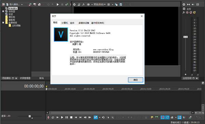The image size is (205, 124).
Task: Open preview quality dropdown
Action: (99, 4)
